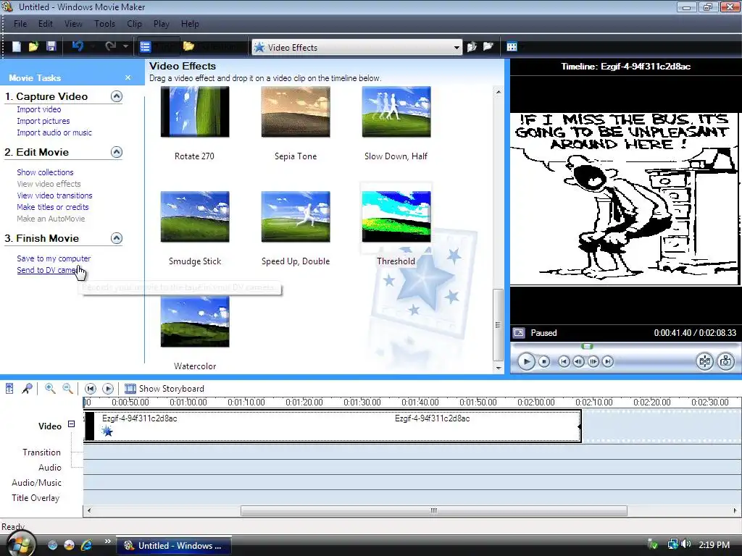
Task: Click the Split Clip icon
Action: coord(704,362)
